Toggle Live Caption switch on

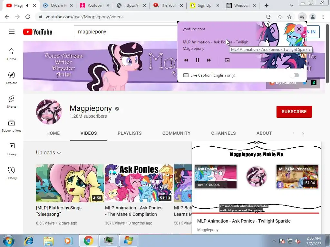coord(296,75)
